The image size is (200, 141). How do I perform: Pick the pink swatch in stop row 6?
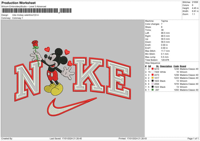tap(153, 84)
